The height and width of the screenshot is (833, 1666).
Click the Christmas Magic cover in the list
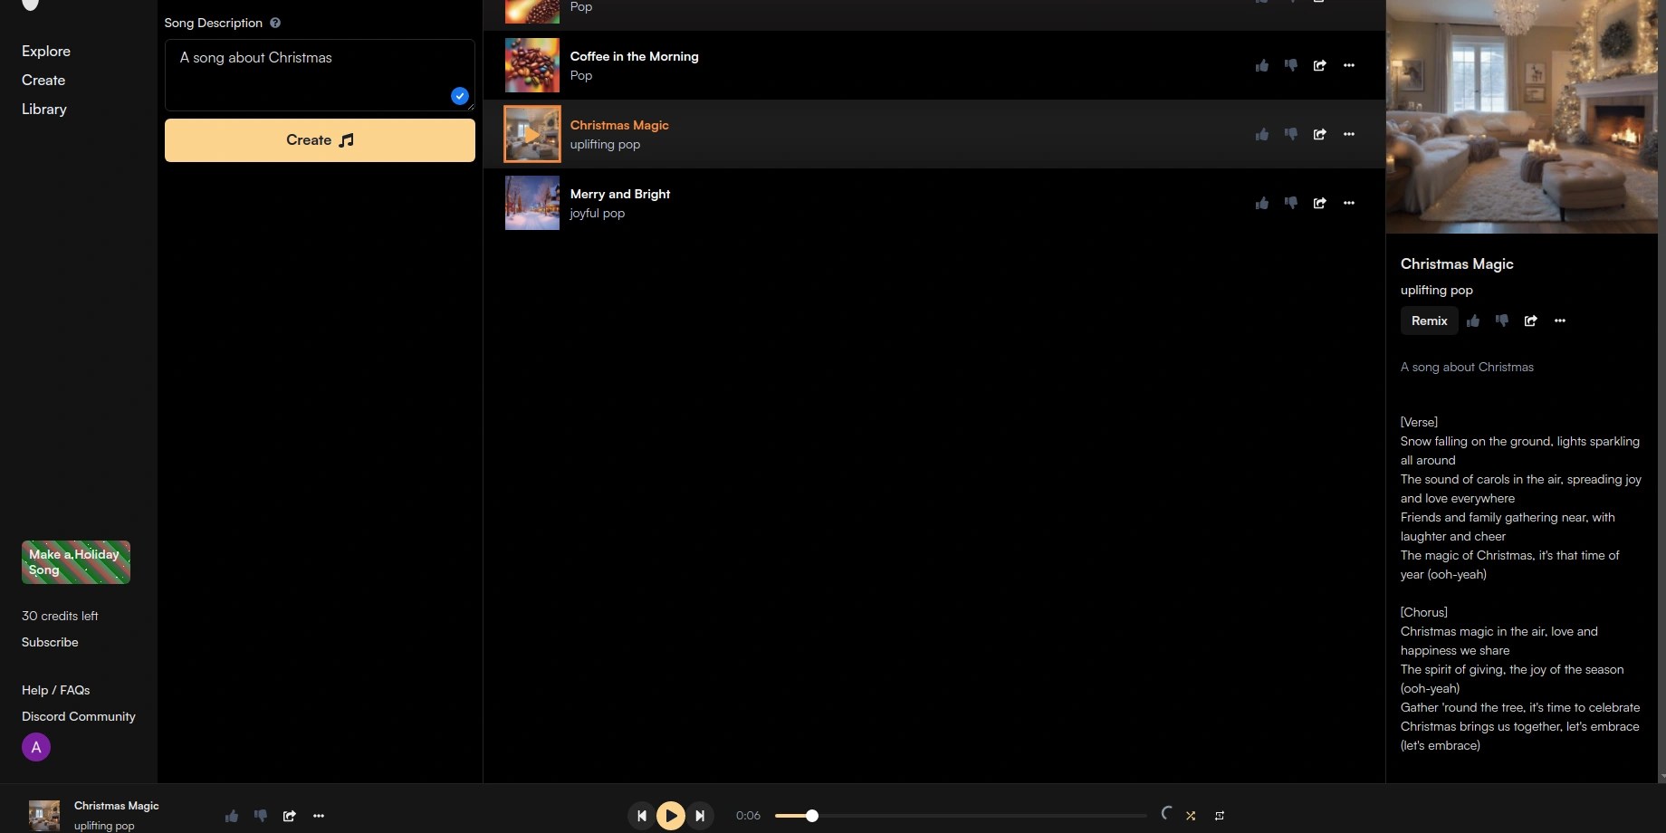click(x=532, y=134)
